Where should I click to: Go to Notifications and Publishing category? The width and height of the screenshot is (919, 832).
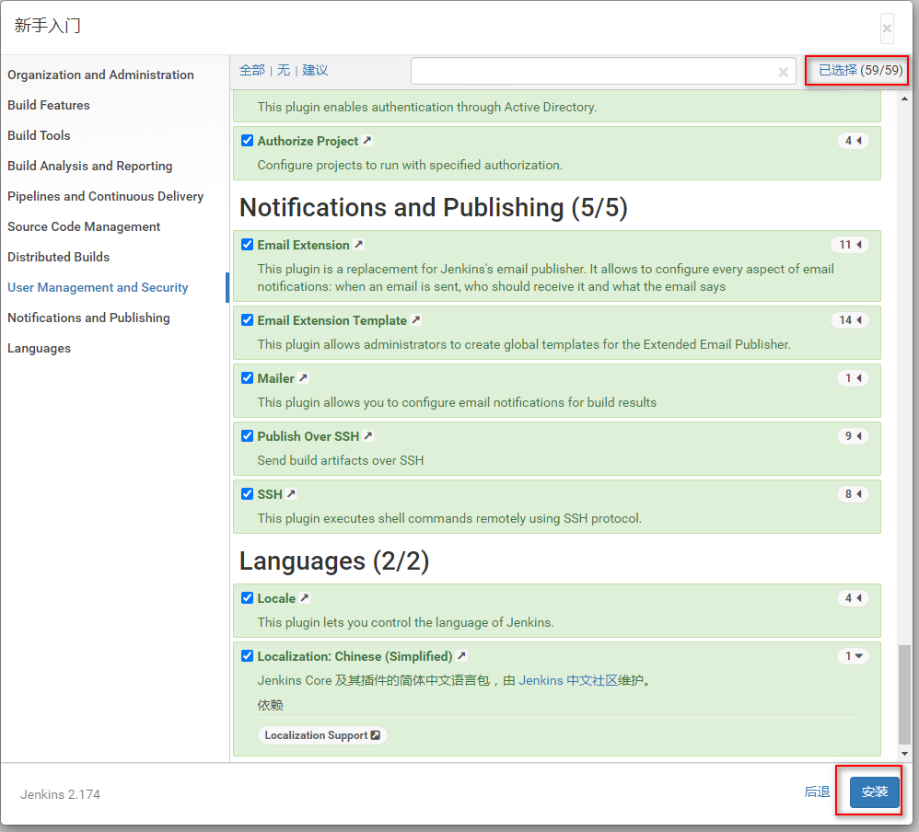point(88,318)
